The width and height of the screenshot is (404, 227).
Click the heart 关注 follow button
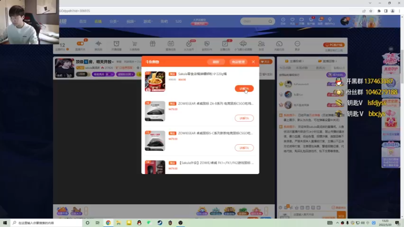(266, 62)
